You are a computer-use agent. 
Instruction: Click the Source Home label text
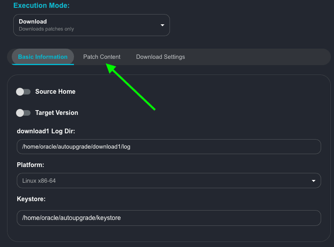55,92
